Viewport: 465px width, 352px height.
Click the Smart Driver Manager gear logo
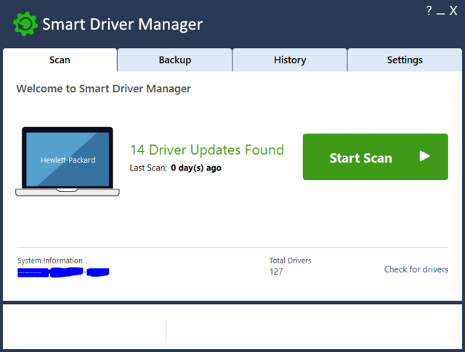(25, 24)
